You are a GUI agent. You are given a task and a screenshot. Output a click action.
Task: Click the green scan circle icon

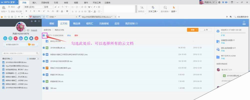tap(10, 38)
